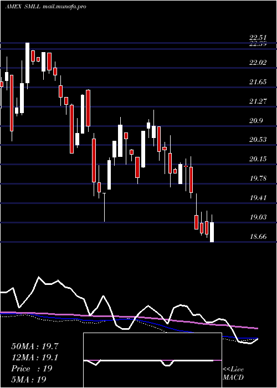Image resolution: width=277 pixels, height=388 pixels.
Task: Click the 19.41 price axis label
Action: pyautogui.click(x=258, y=198)
